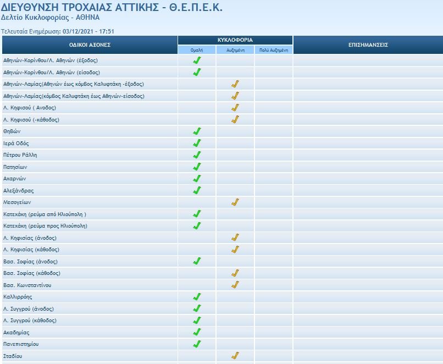Click green checkmark in Πανεπιστημίου row
Screen dimensions: 443x364
pos(197,344)
